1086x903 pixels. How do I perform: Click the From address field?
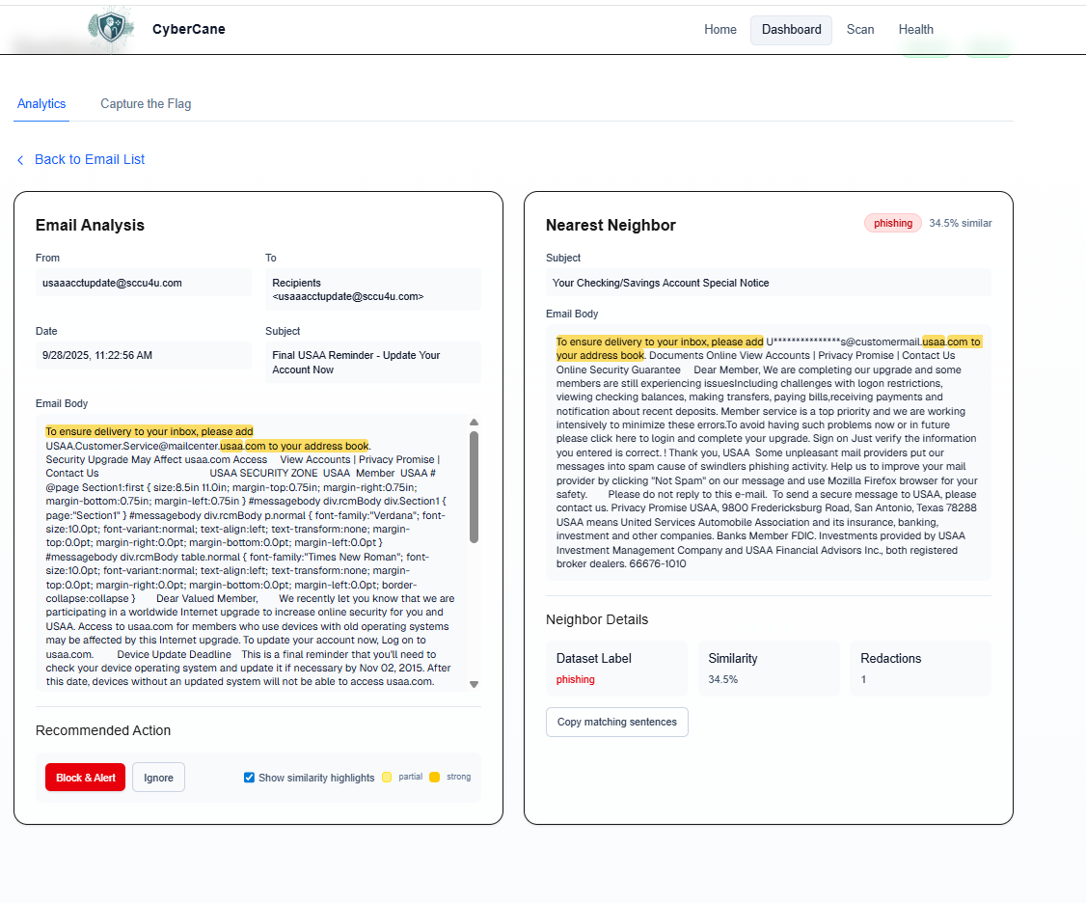[x=144, y=283]
